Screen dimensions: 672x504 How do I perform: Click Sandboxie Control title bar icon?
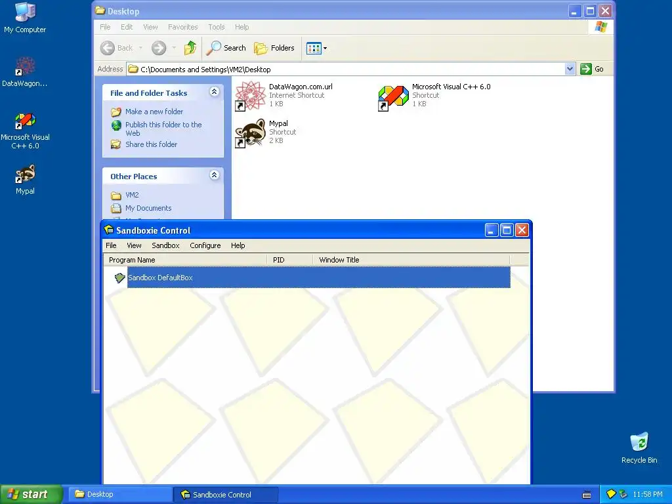click(x=109, y=230)
